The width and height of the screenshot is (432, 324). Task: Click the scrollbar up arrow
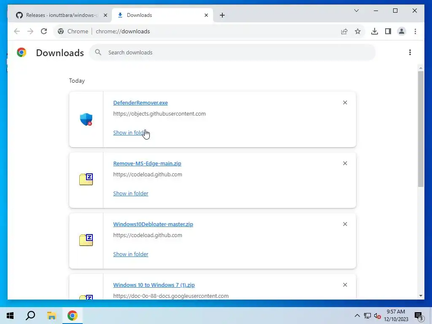(421, 68)
